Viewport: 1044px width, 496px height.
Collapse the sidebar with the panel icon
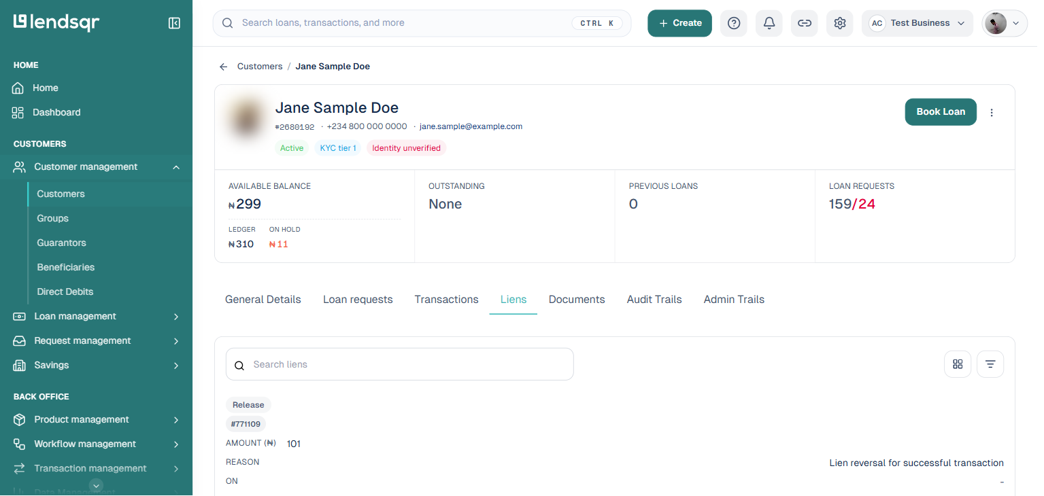point(174,23)
